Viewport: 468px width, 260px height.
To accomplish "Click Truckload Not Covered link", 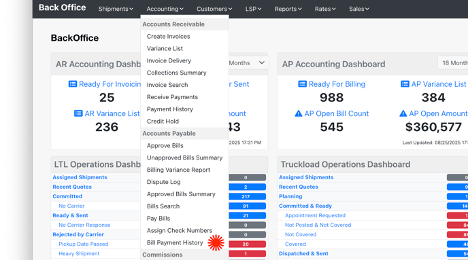I will click(301, 234).
